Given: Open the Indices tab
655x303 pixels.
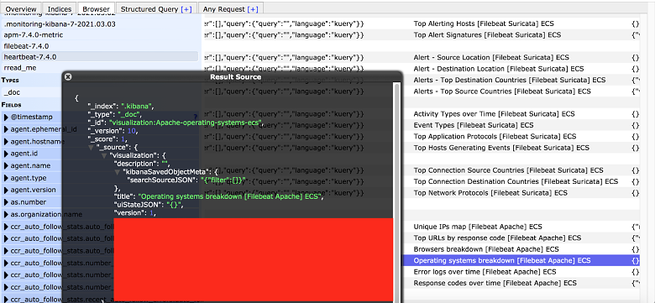Looking at the screenshot, I should tap(60, 8).
